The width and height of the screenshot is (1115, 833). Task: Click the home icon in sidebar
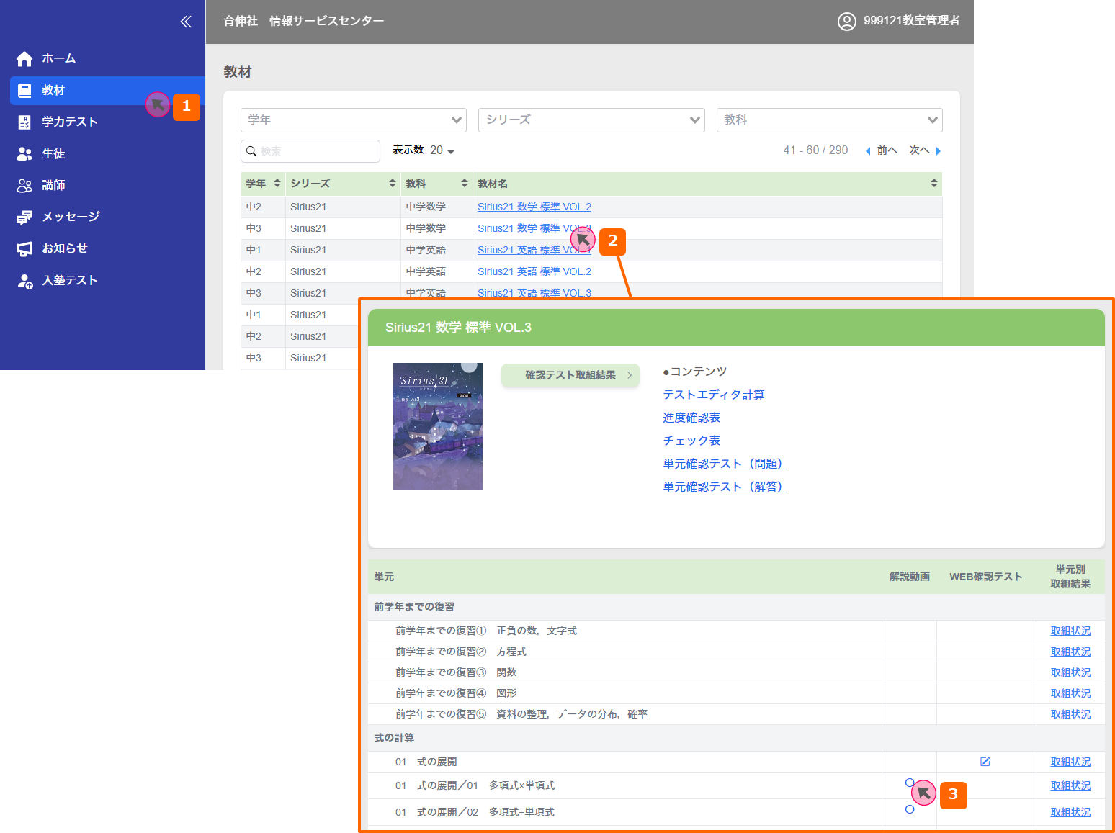(24, 59)
